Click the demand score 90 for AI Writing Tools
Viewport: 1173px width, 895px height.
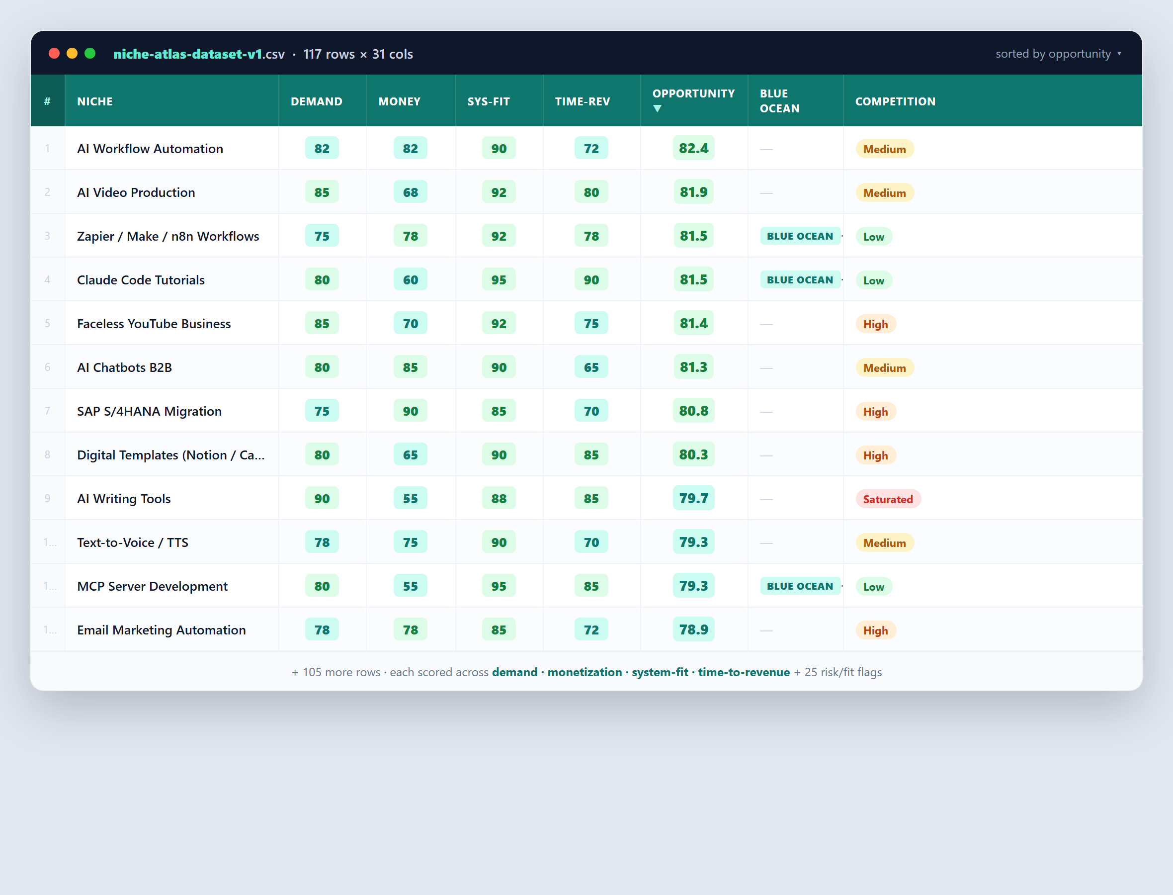point(322,499)
